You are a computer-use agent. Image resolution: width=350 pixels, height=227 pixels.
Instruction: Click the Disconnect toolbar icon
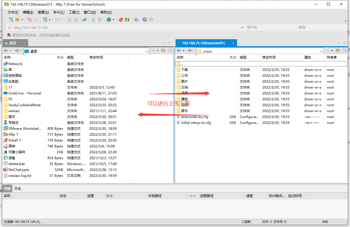pos(29,20)
